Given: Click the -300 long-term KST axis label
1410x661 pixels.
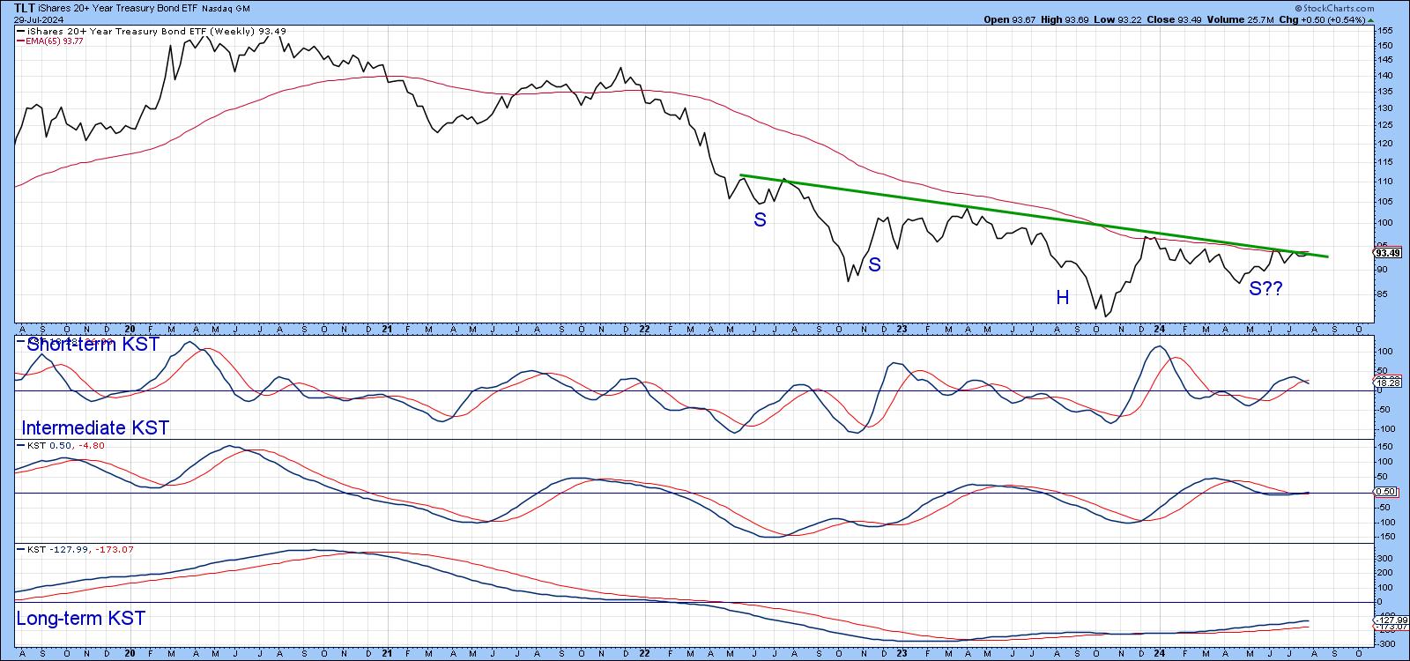Looking at the screenshot, I should [1385, 644].
